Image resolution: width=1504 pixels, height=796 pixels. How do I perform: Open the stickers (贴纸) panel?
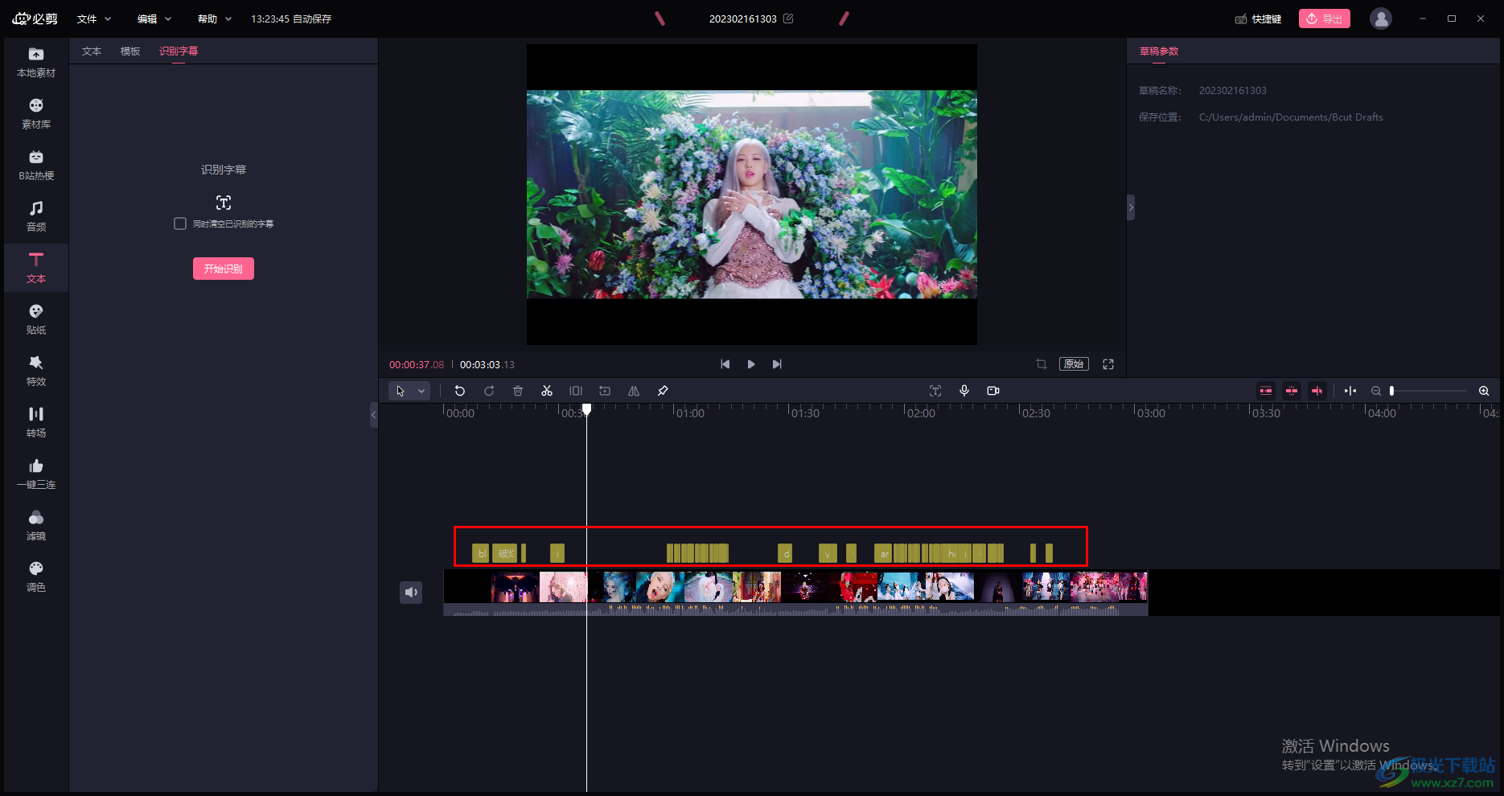[x=36, y=320]
